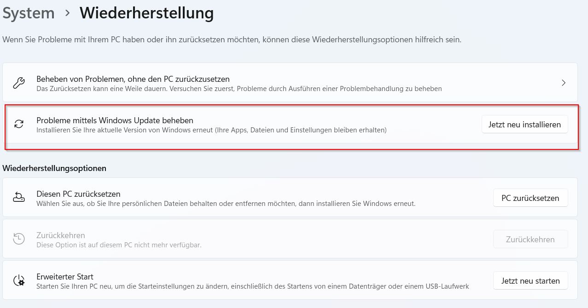588x308 pixels.
Task: Click 'Diese Option ist auf diesem PC' description
Action: pyautogui.click(x=119, y=245)
